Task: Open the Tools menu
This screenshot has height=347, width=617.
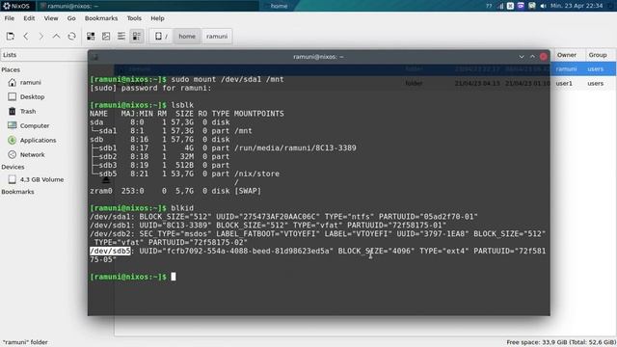Action: coord(134,18)
